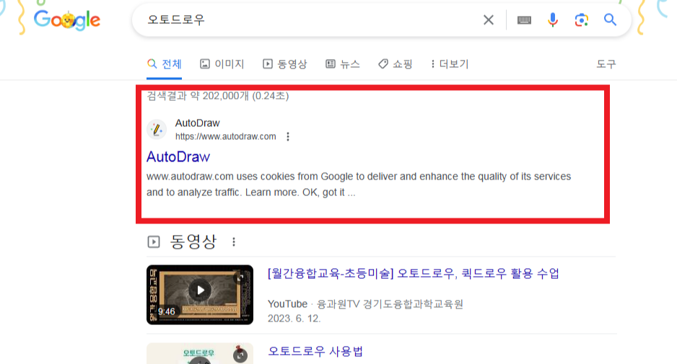The height and width of the screenshot is (364, 677).
Task: Click the https://www.autodraw.com URL
Action: 225,137
